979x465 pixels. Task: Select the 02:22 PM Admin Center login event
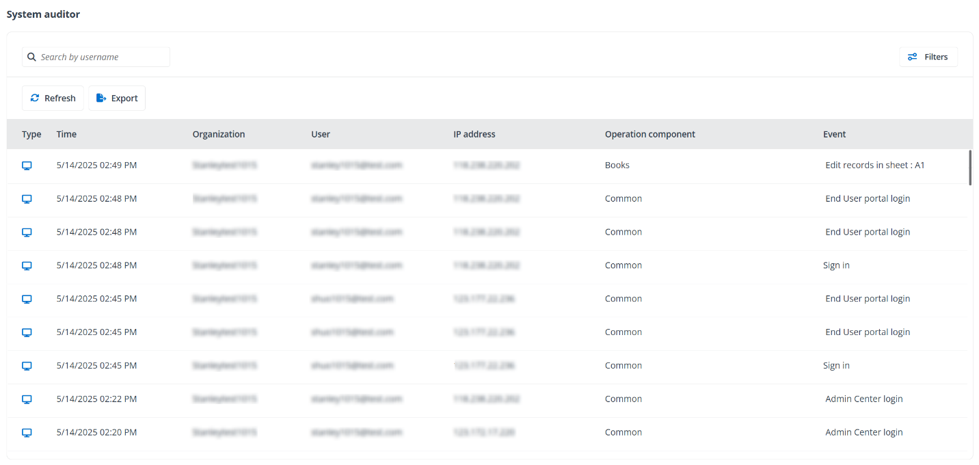pyautogui.click(x=863, y=399)
